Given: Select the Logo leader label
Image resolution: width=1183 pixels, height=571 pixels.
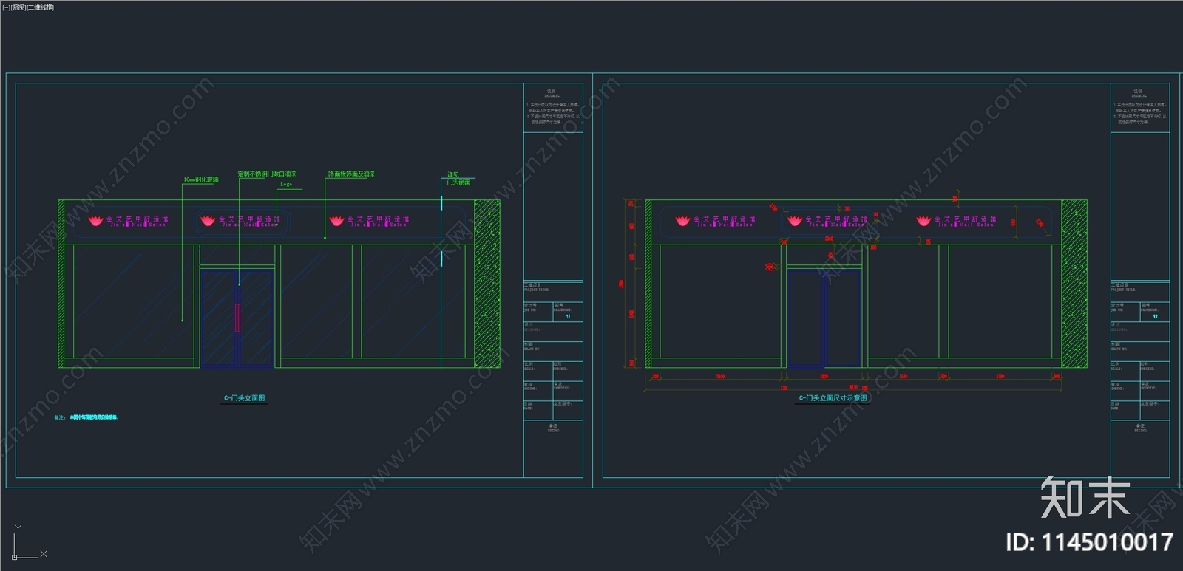Looking at the screenshot, I should [286, 184].
